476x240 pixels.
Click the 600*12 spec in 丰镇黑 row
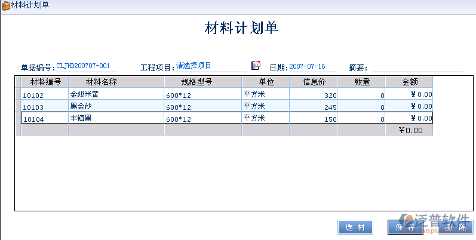(x=203, y=118)
